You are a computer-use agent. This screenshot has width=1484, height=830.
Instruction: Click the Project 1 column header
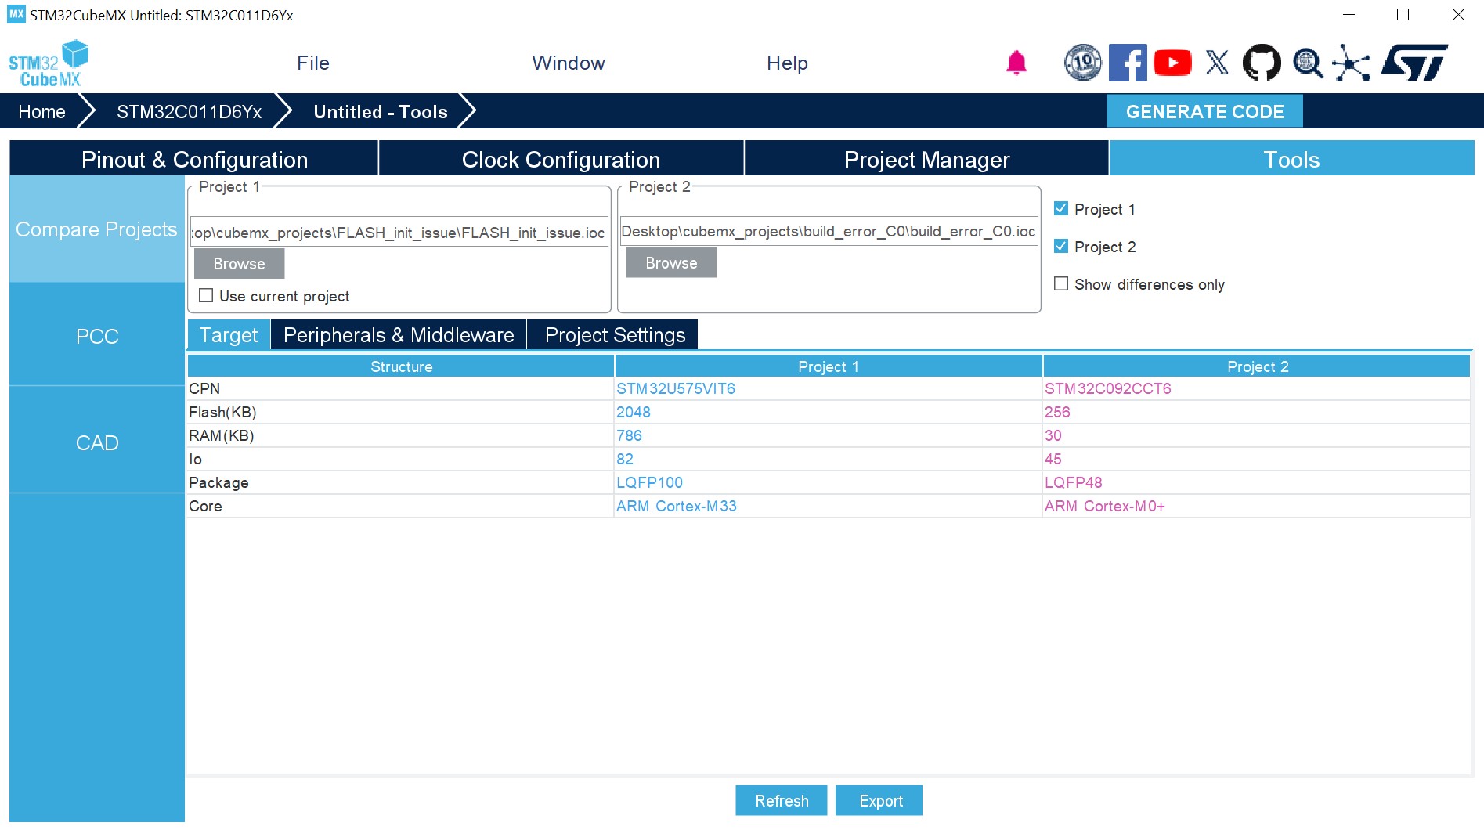(829, 366)
